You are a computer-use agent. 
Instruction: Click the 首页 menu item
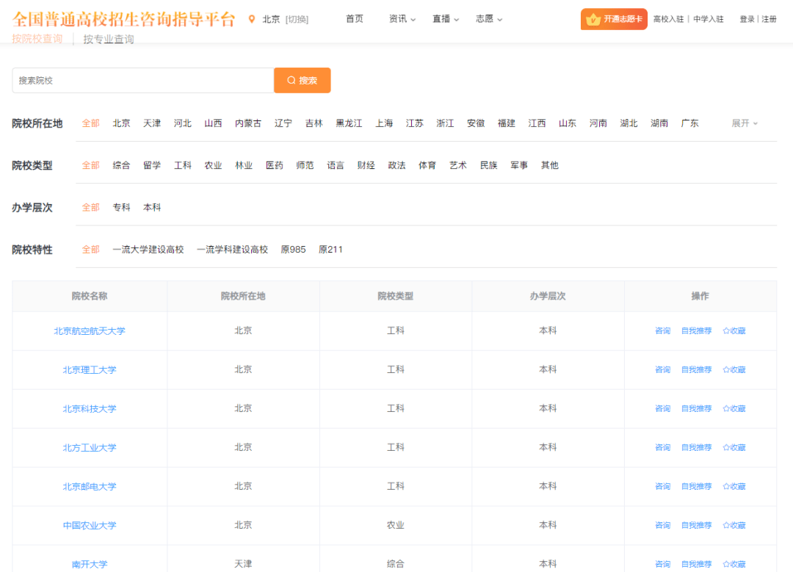(354, 19)
